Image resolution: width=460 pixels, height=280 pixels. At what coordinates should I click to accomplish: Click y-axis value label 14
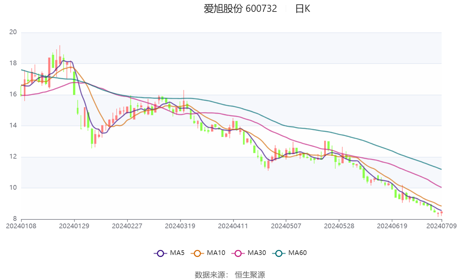click(13, 125)
